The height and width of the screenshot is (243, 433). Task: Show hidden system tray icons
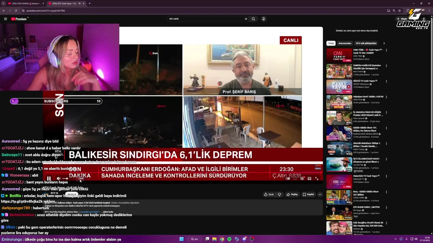[395, 239]
